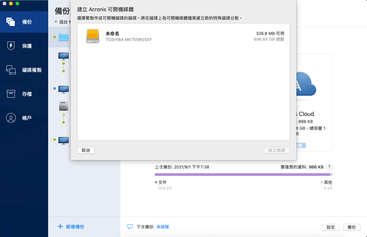The width and height of the screenshot is (367, 237).
Task: Click the 文件 legend entry
Action: point(161,182)
